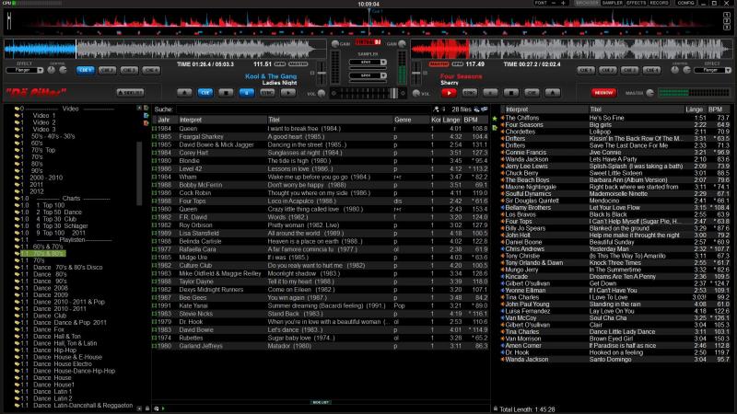This screenshot has width=737, height=414.
Task: Eject track from left deck
Action: (184, 93)
